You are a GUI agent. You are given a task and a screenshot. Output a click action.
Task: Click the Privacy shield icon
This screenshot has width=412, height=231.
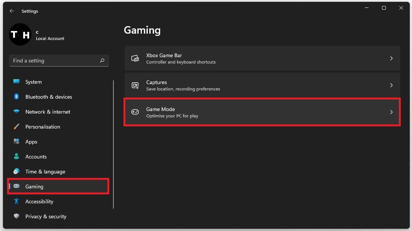[16, 216]
